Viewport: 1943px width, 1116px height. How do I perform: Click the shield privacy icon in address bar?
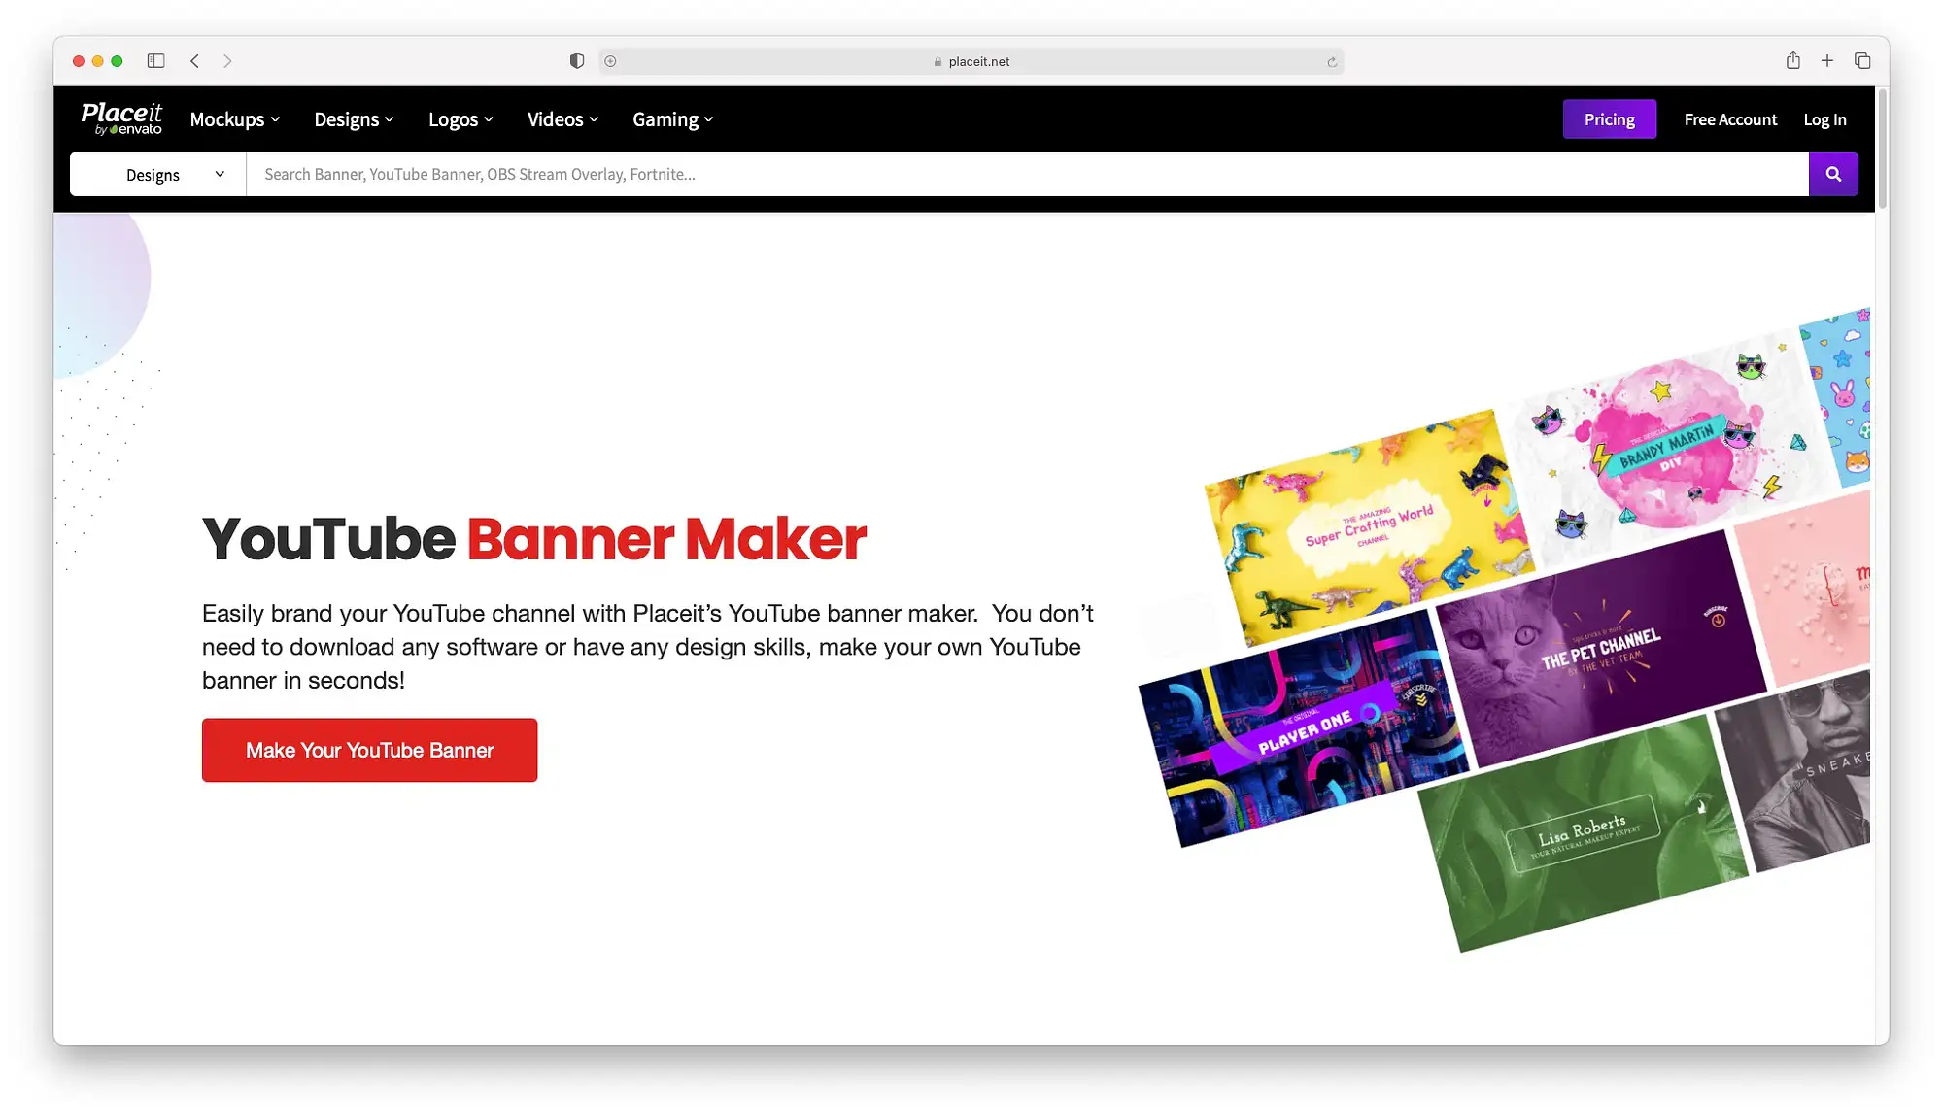(x=575, y=60)
